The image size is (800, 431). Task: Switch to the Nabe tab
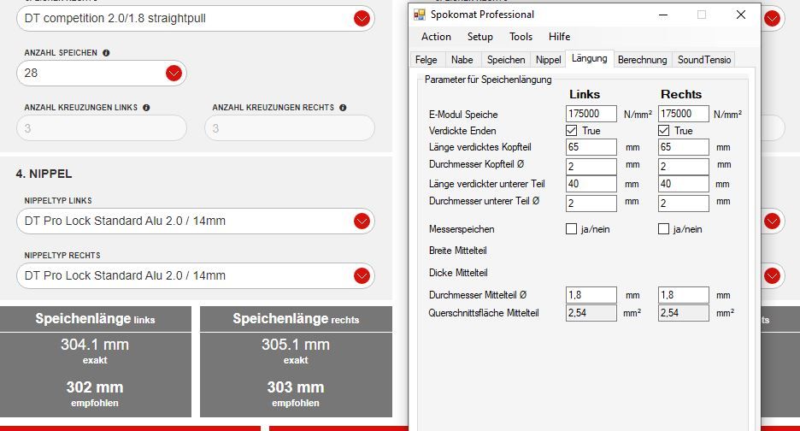tap(462, 60)
